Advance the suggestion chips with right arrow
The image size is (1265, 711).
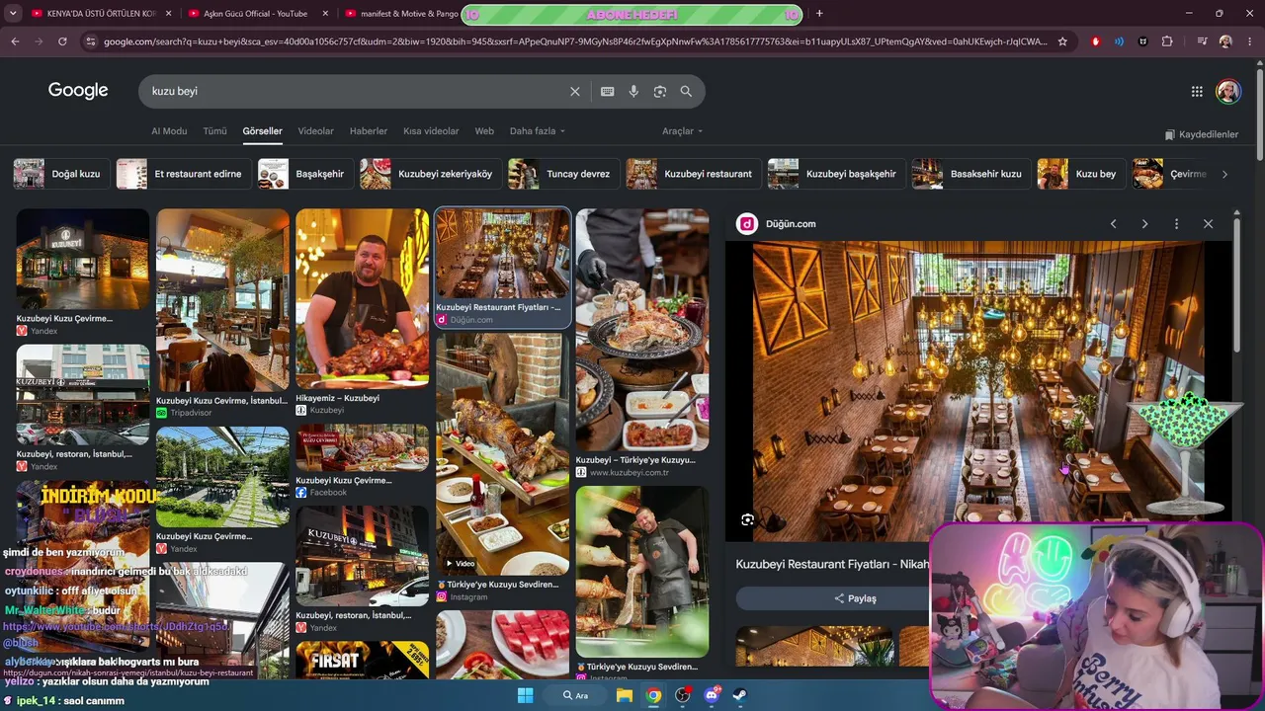1224,174
